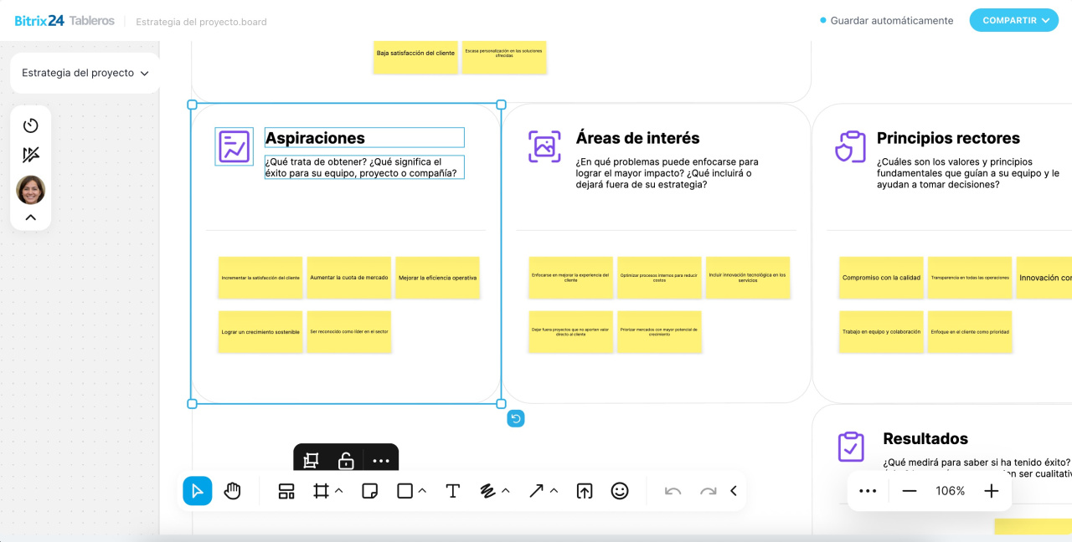This screenshot has width=1072, height=542.
Task: Start the timer from left panel
Action: pos(31,125)
